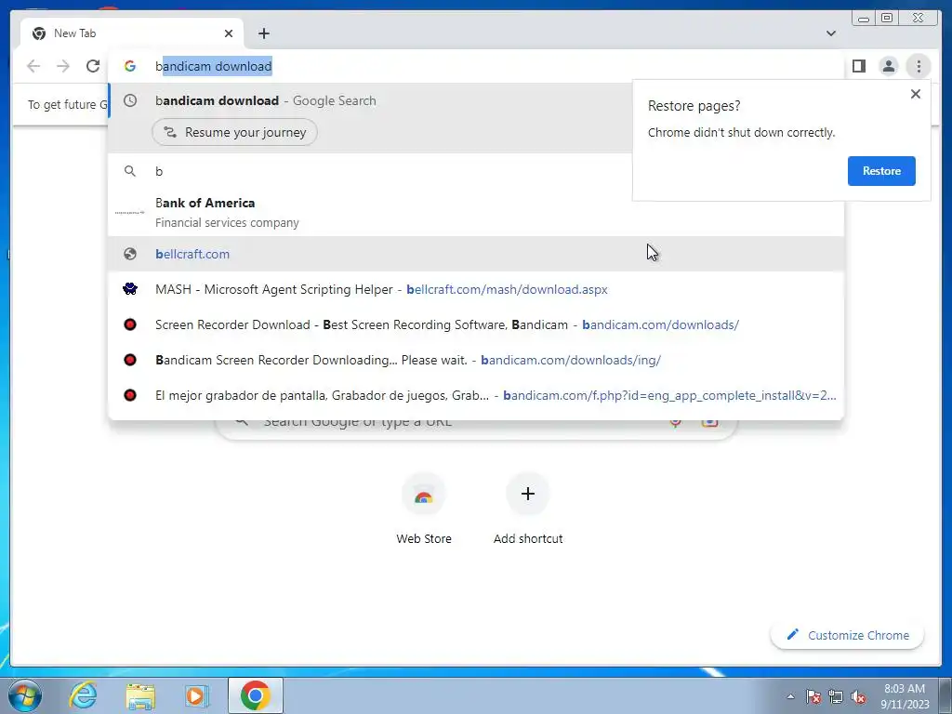
Task: Open MASH Microsoft Agent Scripting Helper suggestion
Action: tap(476, 289)
